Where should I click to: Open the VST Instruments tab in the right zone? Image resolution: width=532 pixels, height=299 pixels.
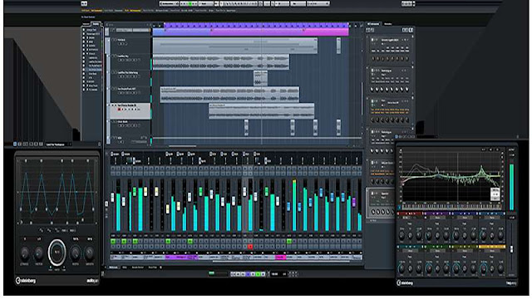(373, 24)
